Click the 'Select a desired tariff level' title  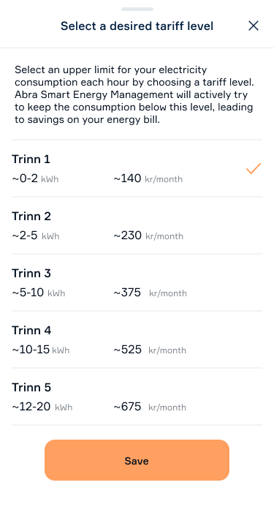[x=137, y=26]
